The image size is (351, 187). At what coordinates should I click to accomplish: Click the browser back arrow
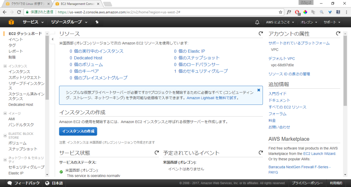pos(5,12)
